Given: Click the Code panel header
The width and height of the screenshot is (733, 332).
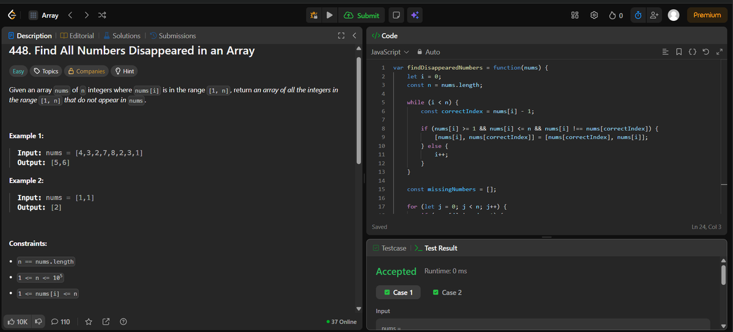Looking at the screenshot, I should pos(385,36).
